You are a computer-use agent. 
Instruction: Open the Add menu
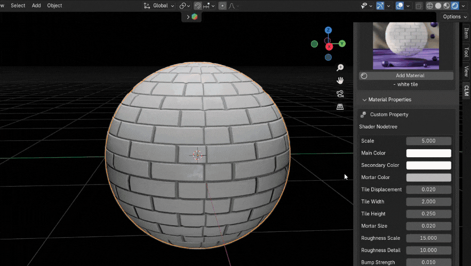tap(36, 5)
